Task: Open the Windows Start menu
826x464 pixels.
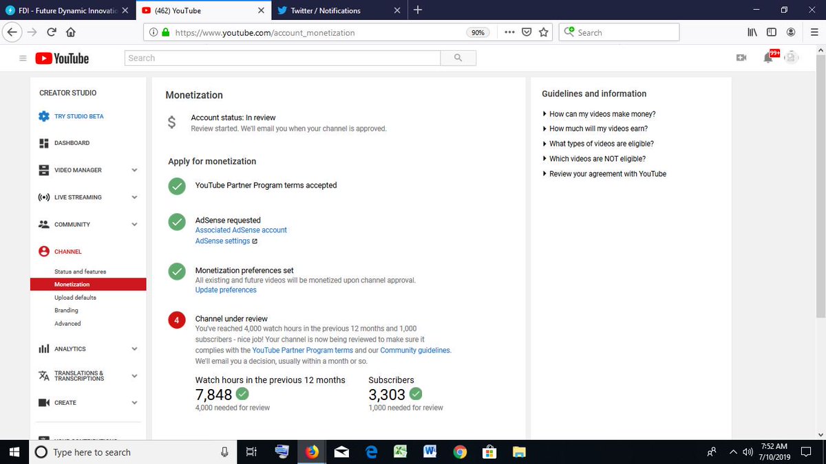Action: (x=14, y=452)
